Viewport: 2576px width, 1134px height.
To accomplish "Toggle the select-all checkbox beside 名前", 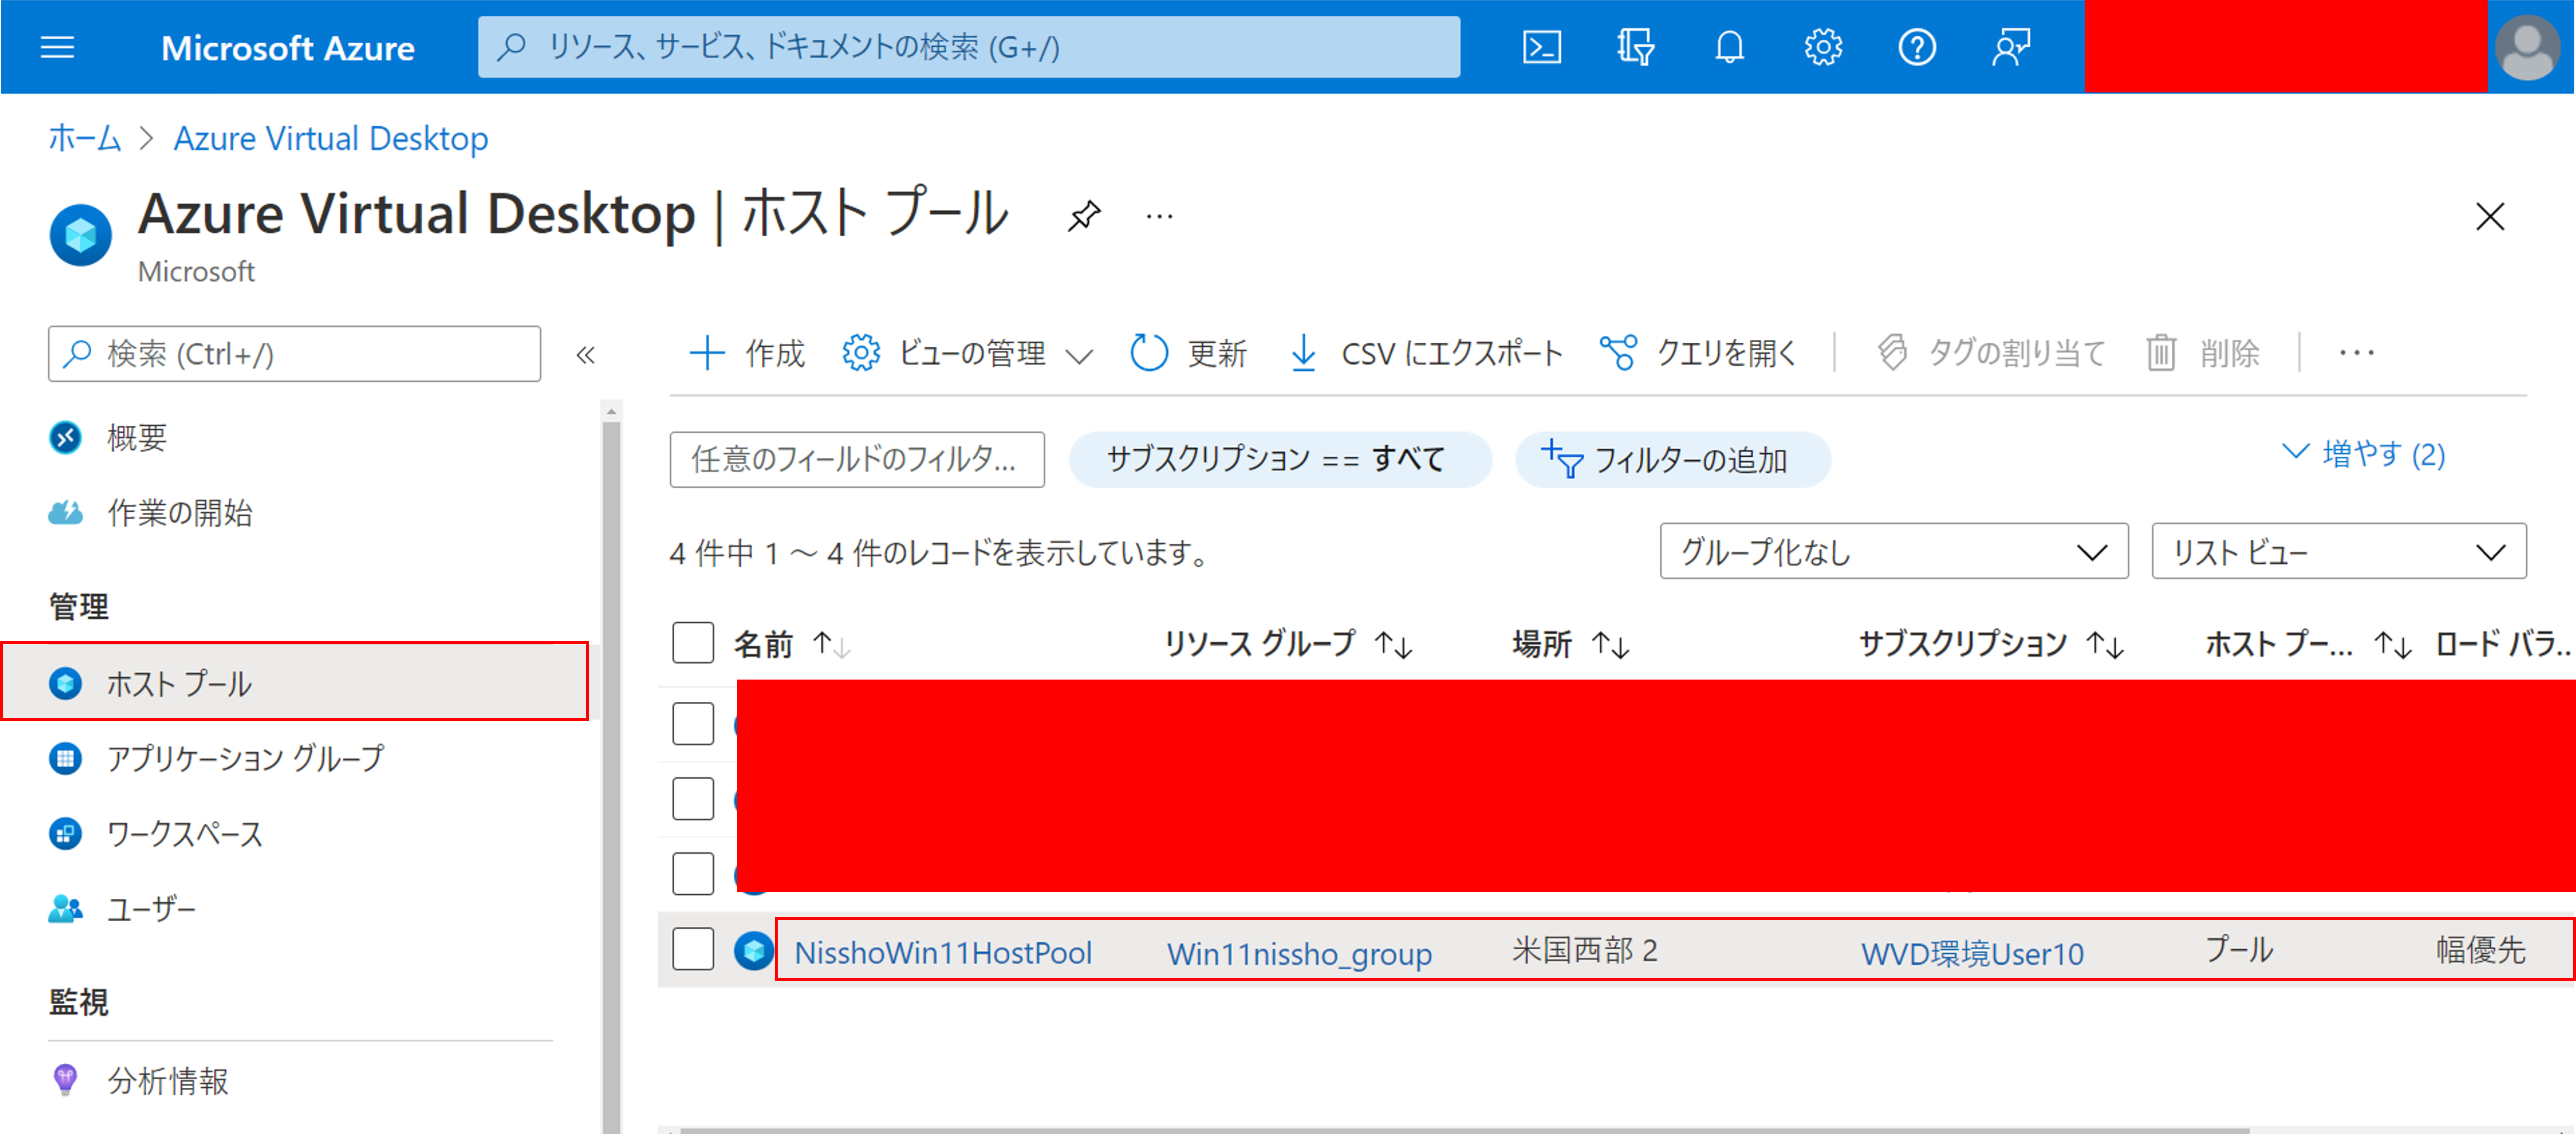I will 693,642.
